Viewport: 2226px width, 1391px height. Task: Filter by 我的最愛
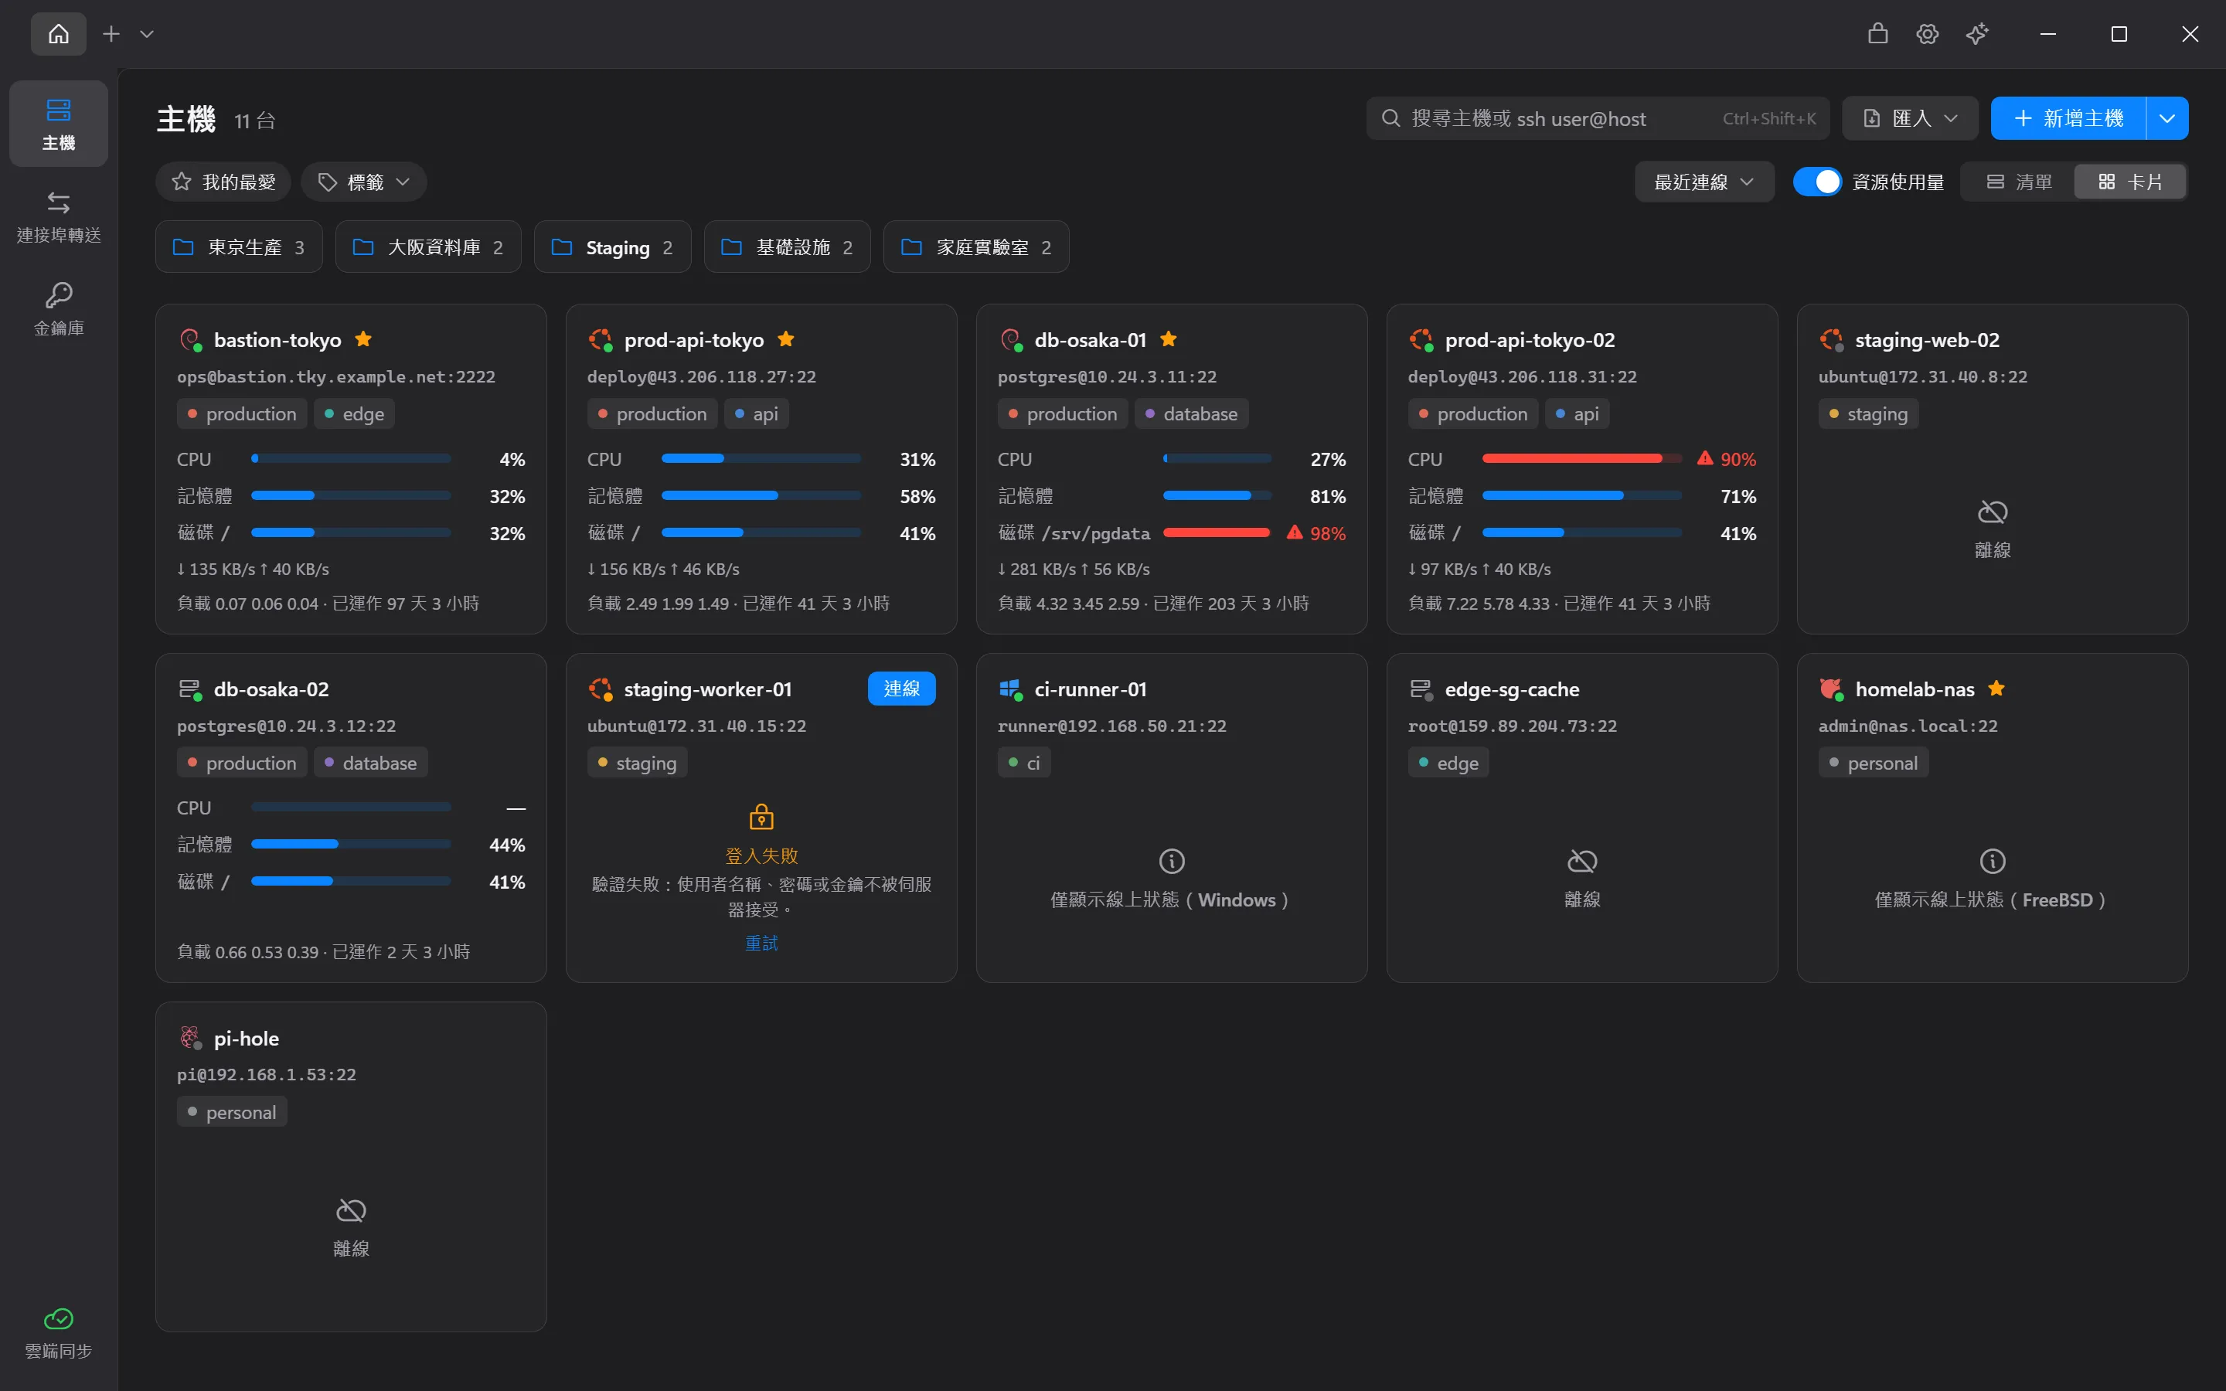(223, 182)
